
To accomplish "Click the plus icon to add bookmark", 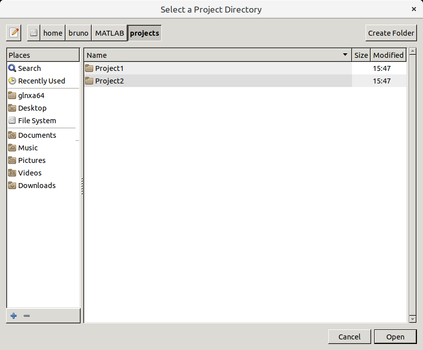I will pos(14,316).
